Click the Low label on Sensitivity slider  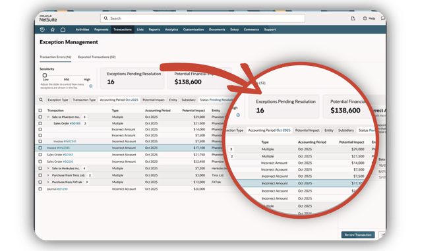tap(45, 80)
